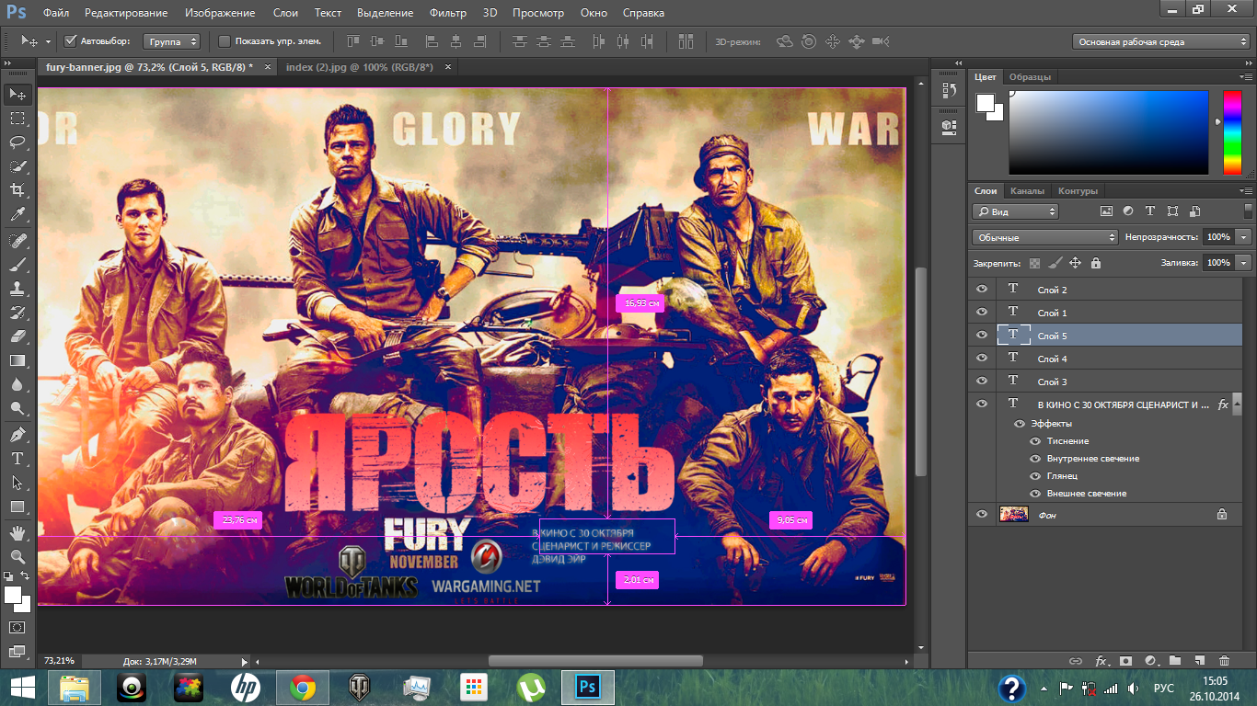Open the Файл menu
This screenshot has width=1257, height=706.
point(55,13)
